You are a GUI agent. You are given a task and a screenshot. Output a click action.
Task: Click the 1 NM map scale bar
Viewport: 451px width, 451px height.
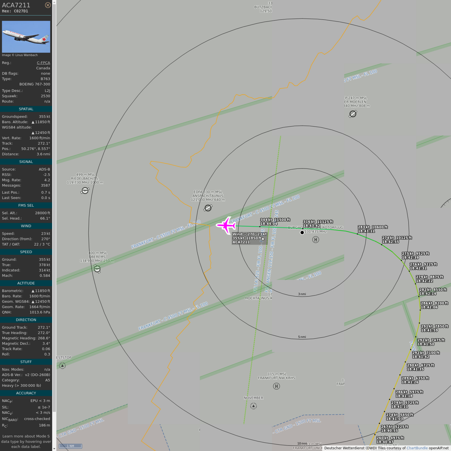point(70,446)
